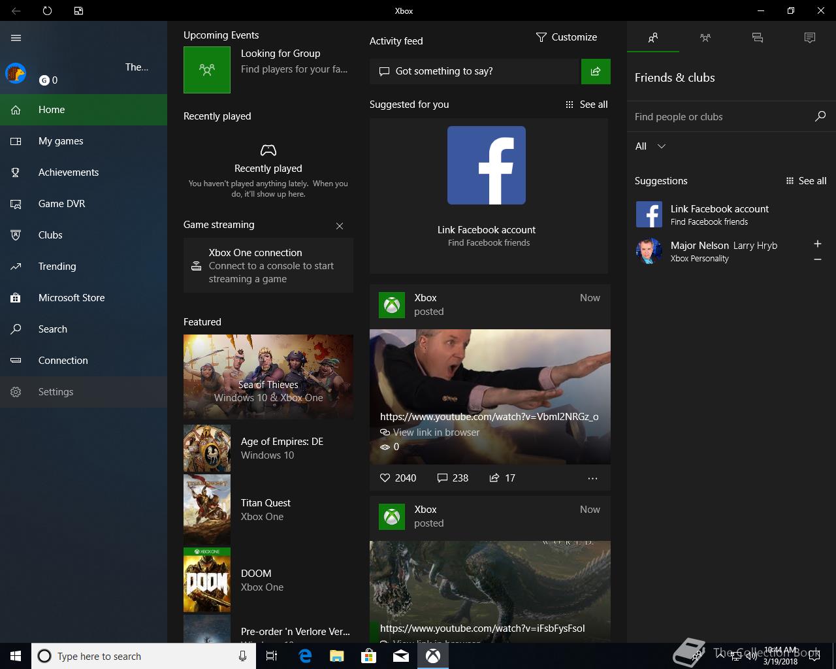Connect to Xbox One console for streaming

[x=268, y=265]
